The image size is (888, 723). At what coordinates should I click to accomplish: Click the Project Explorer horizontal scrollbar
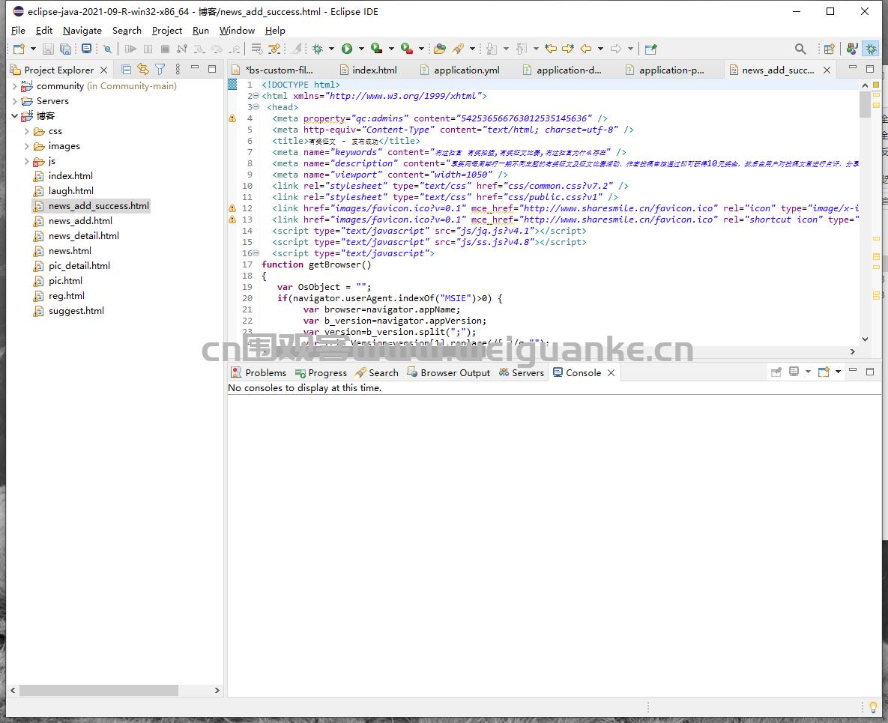point(98,690)
